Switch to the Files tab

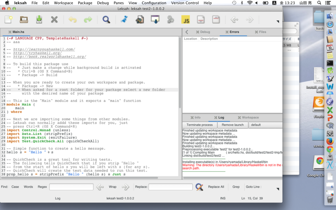tap(262, 32)
